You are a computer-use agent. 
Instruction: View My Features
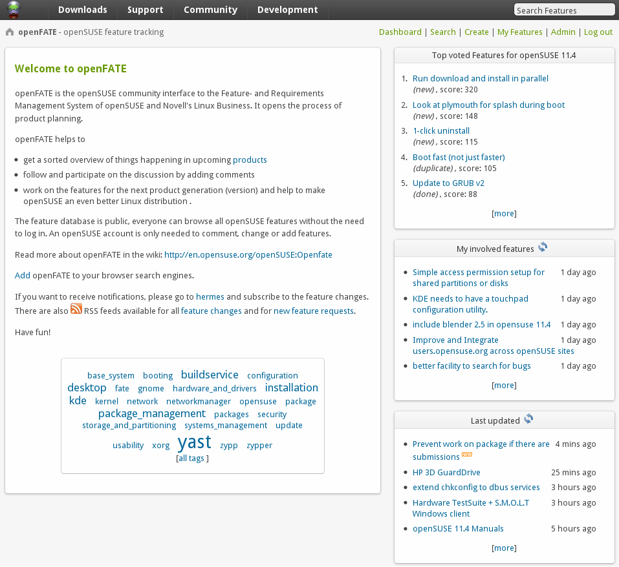coord(520,32)
